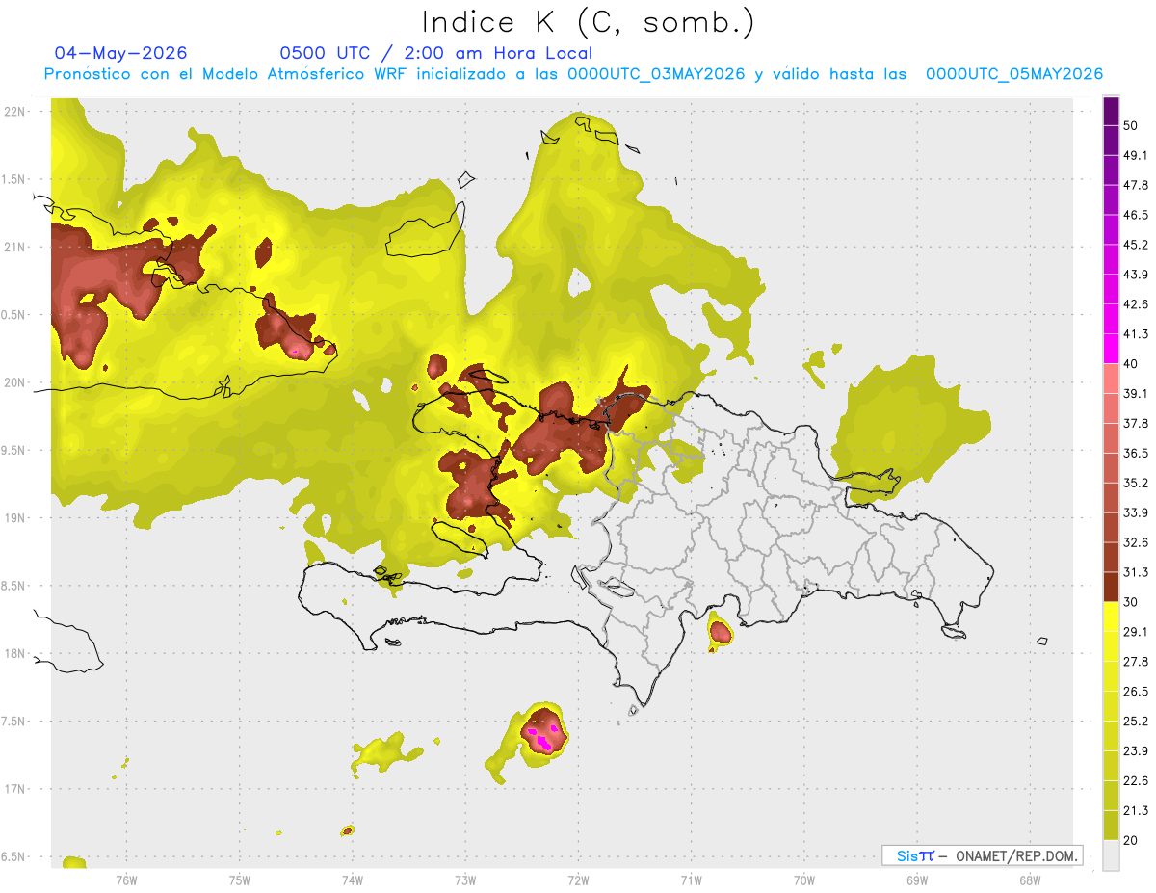Viewport: 1156px width, 893px height.
Task: Click the SisTT ONAMET/REP.DOM. logo box
Action: point(982,855)
